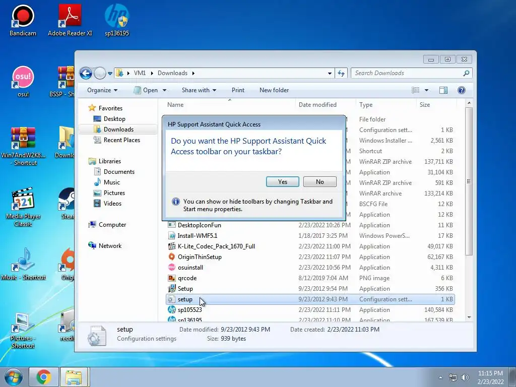Open the sp136195 HP installer desktop icon
Viewport: 516px width, 387px height.
tap(117, 20)
